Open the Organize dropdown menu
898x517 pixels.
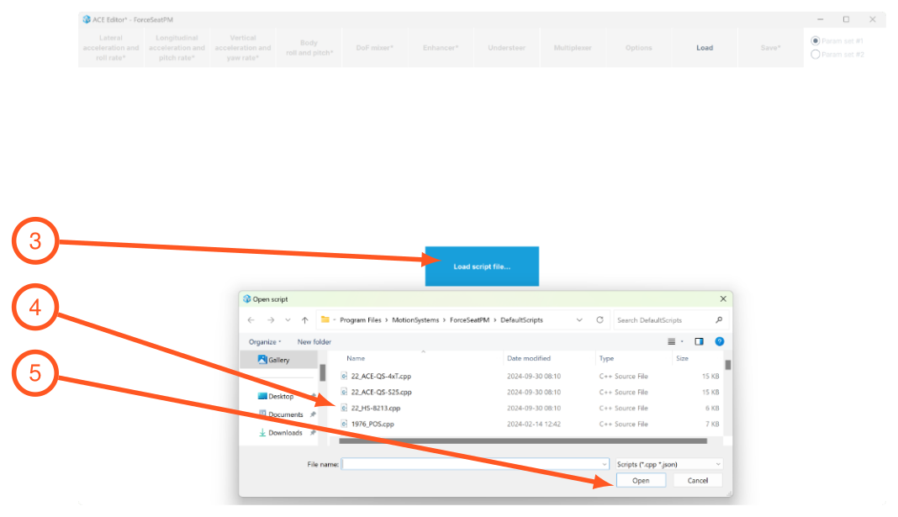265,342
